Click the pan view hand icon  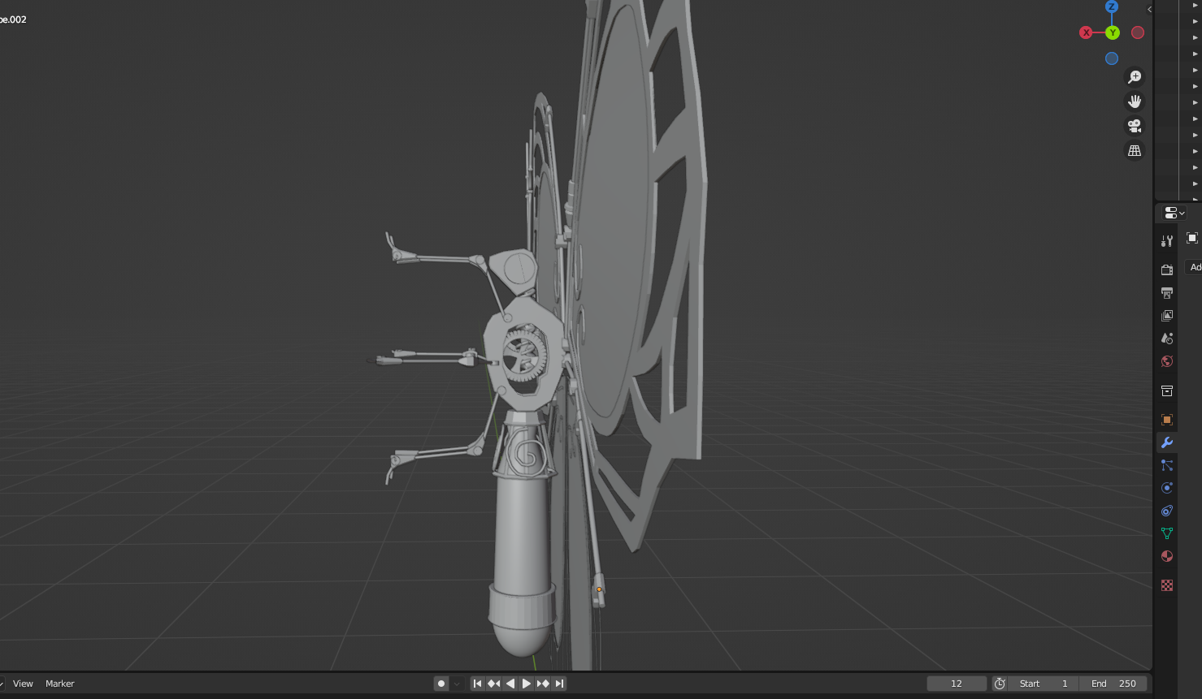pyautogui.click(x=1135, y=101)
